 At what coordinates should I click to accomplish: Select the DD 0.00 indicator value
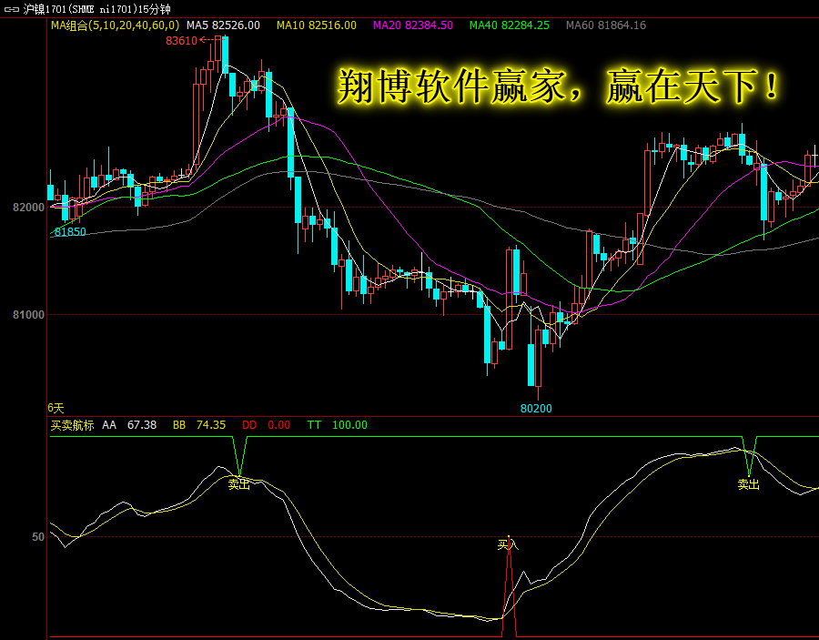click(266, 425)
